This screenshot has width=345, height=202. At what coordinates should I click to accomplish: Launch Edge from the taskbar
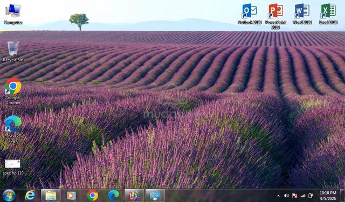pos(114,195)
